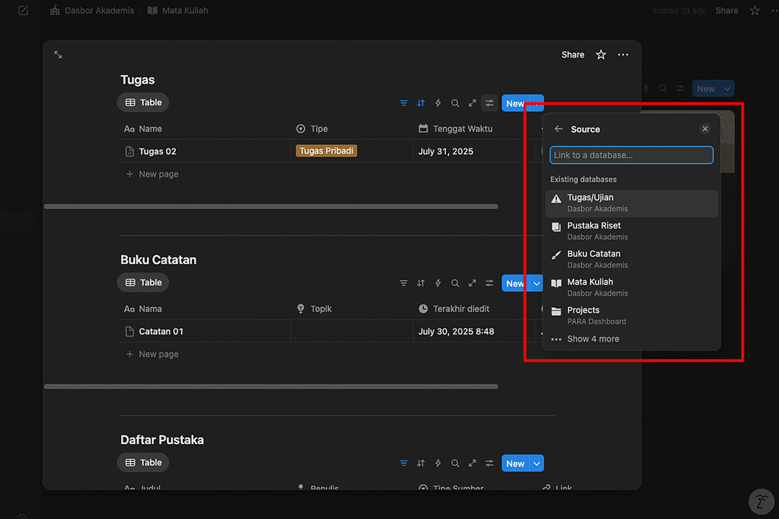Viewport: 779px width, 519px height.
Task: Click Terakhir diedit column header
Action: (x=454, y=309)
